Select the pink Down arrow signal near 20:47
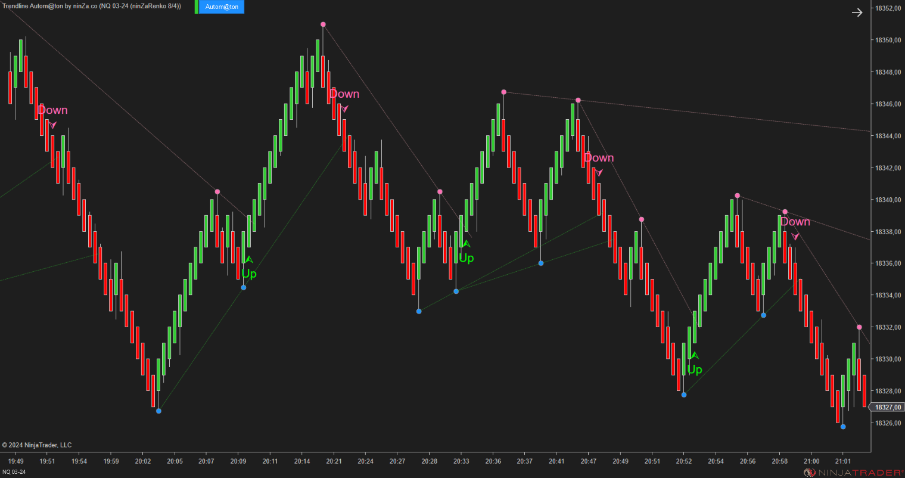This screenshot has height=478, width=905. click(599, 173)
